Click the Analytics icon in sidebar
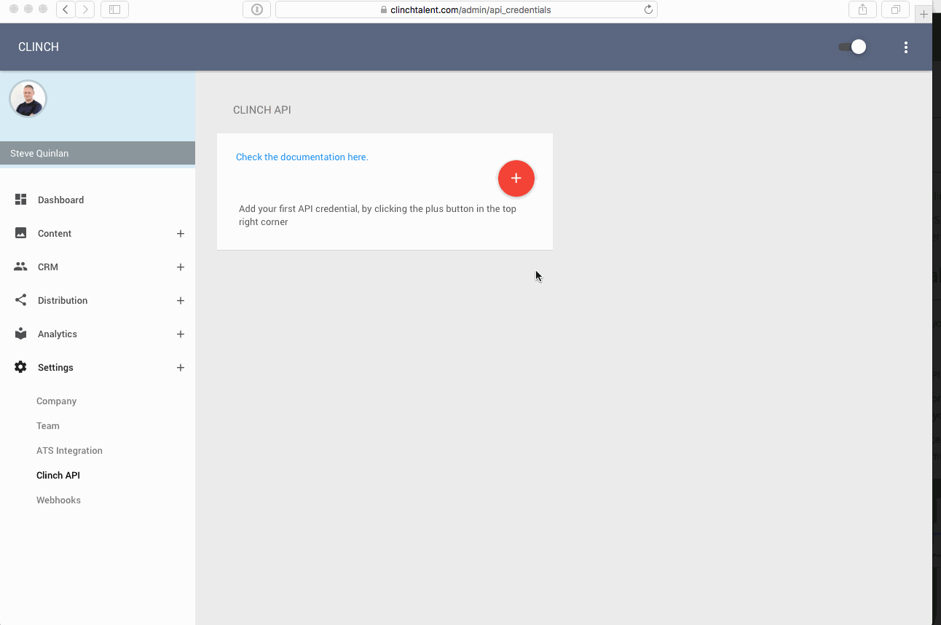Image resolution: width=941 pixels, height=625 pixels. 20,334
